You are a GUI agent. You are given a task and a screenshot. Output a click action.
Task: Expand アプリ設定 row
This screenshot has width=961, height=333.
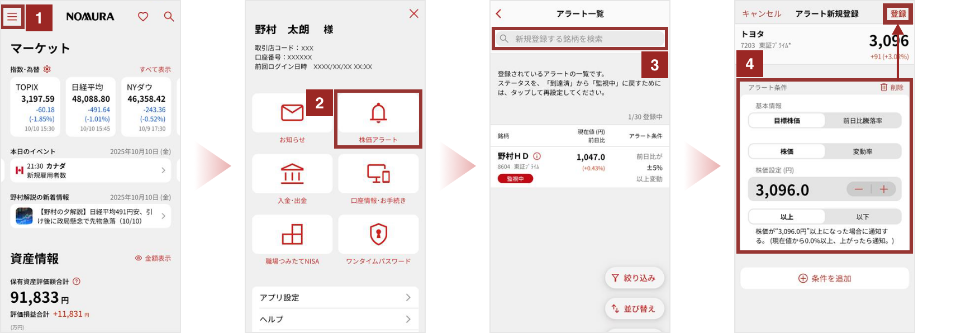click(335, 298)
